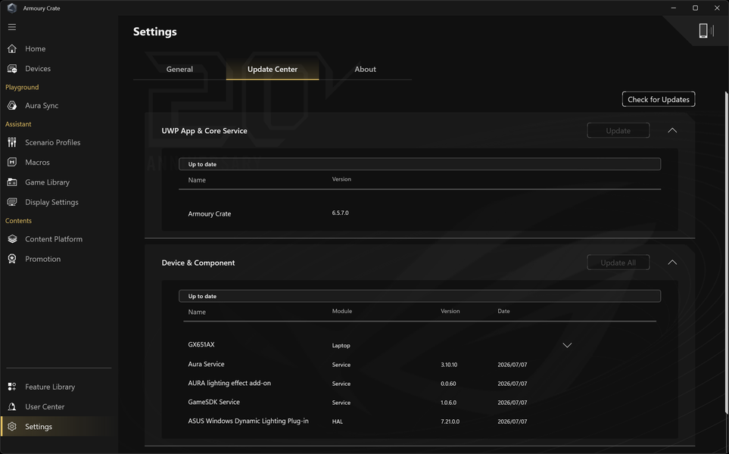The image size is (729, 454).
Task: Open the User Center label
Action: (x=45, y=407)
